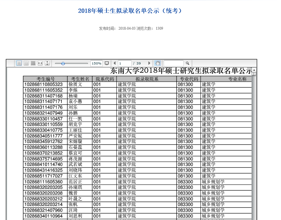Fit document to width
This screenshot has width=281, height=220.
coord(40,63)
